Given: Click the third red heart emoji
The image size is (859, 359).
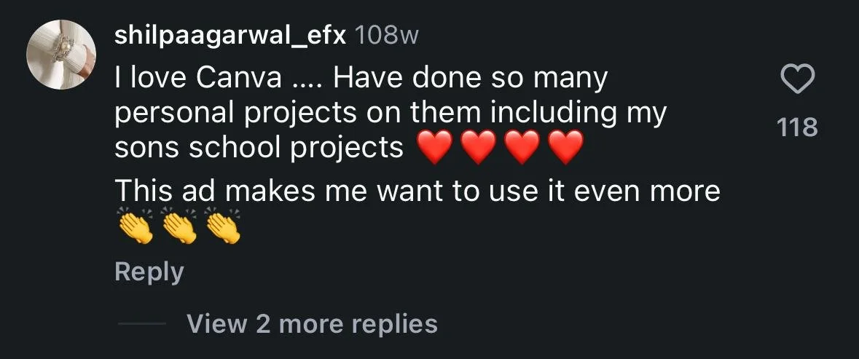Looking at the screenshot, I should point(522,148).
